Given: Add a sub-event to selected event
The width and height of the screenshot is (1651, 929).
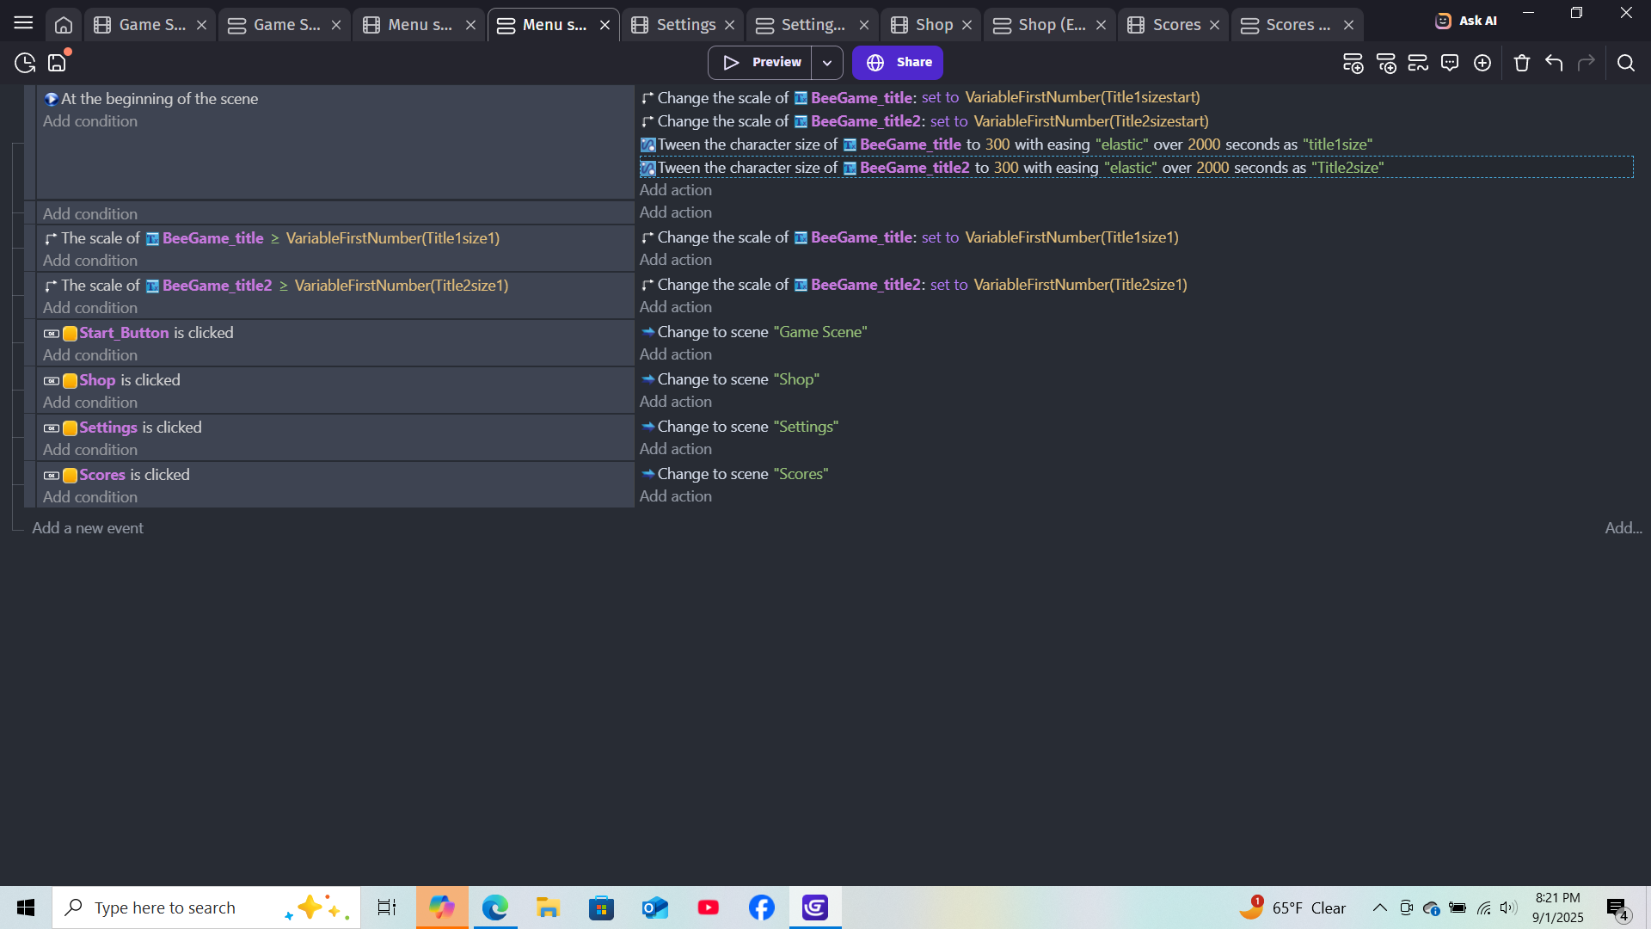Looking at the screenshot, I should pyautogui.click(x=1385, y=63).
